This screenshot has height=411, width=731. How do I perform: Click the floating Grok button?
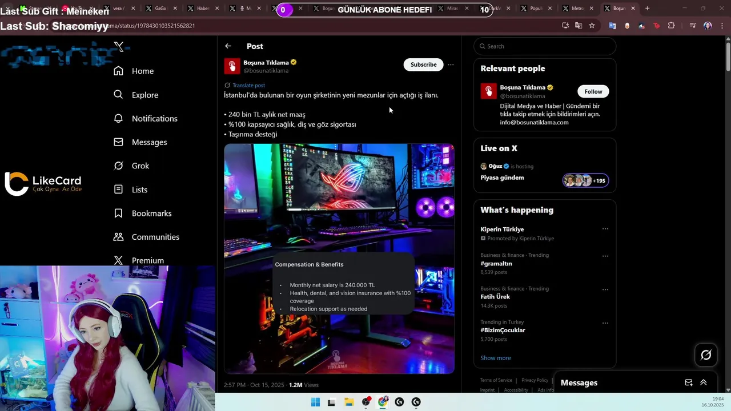[706, 355]
